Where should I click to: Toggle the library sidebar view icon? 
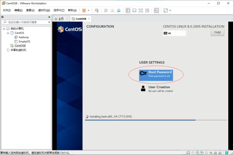pyautogui.click(x=128, y=10)
